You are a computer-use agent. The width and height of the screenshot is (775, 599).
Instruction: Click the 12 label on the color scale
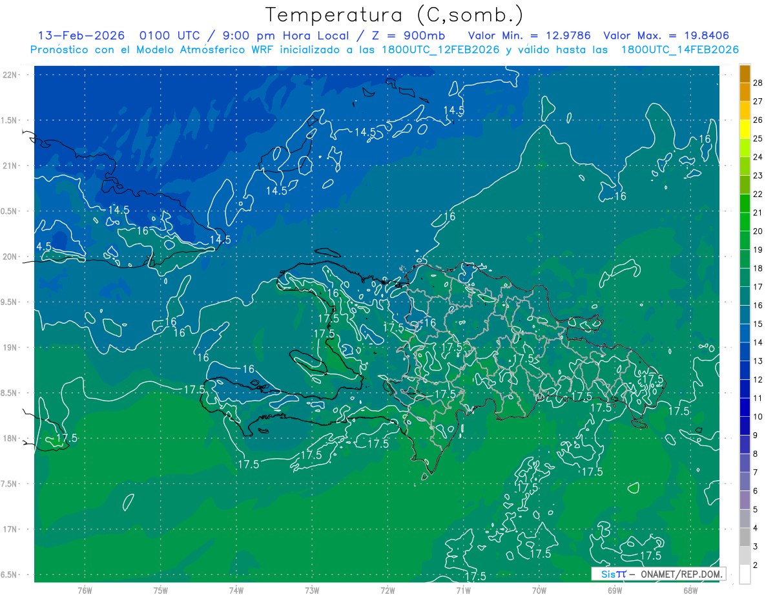pyautogui.click(x=758, y=379)
